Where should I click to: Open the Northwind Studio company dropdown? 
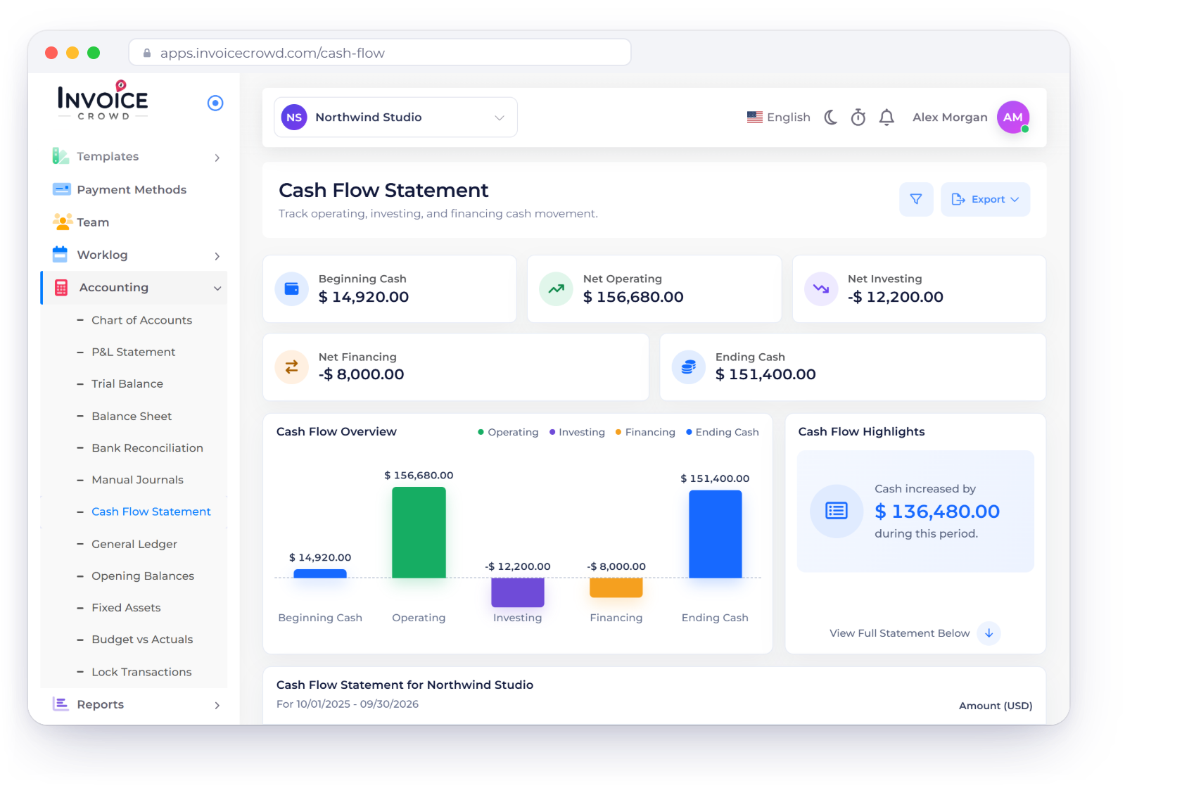[x=395, y=117]
